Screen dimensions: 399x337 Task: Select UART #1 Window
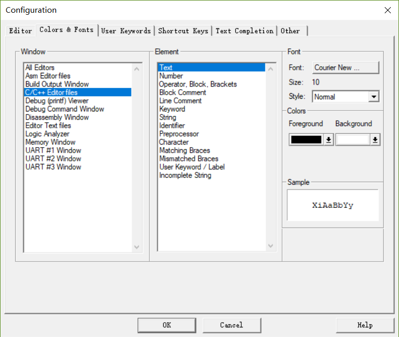(x=78, y=150)
